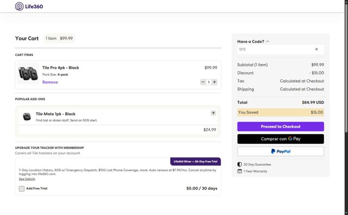Click the 1 Item $99.99 cart summary pill

pyautogui.click(x=59, y=39)
